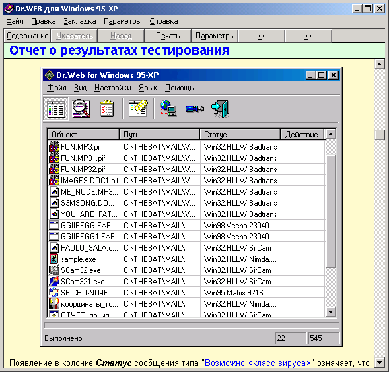Click the icon beside SCam32.exe
The image size is (389, 372).
tap(54, 270)
